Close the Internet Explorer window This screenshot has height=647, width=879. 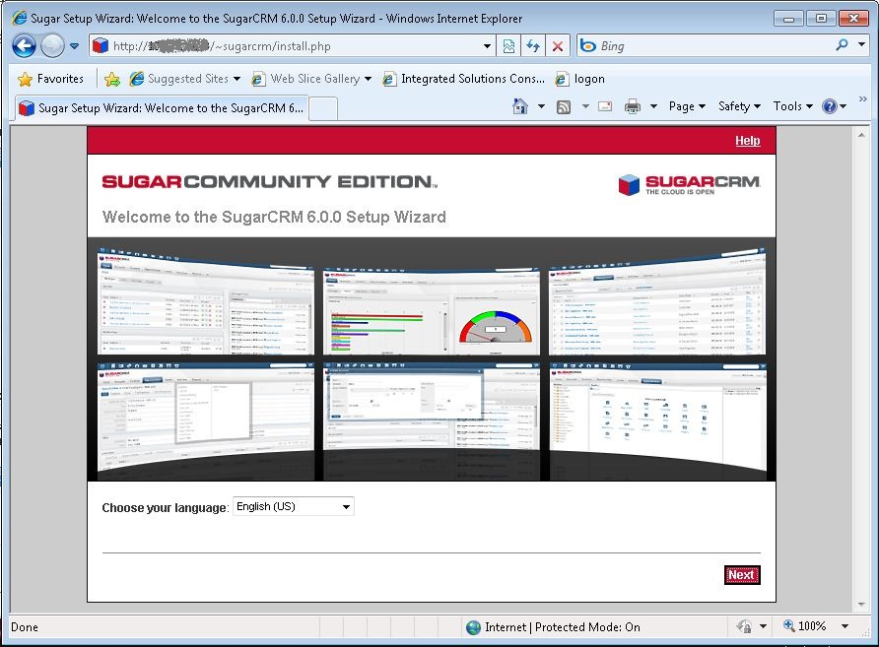point(853,19)
